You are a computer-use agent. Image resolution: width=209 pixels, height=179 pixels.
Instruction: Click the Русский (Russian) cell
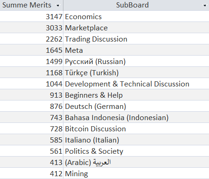[x=136, y=61]
